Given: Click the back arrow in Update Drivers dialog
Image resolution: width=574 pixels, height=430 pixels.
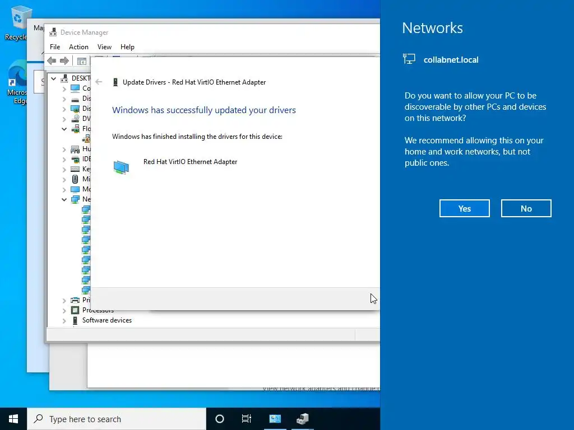Looking at the screenshot, I should 99,82.
